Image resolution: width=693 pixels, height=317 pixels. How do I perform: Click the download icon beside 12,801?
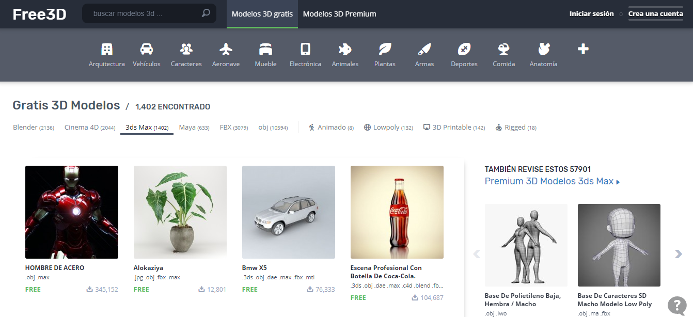202,290
